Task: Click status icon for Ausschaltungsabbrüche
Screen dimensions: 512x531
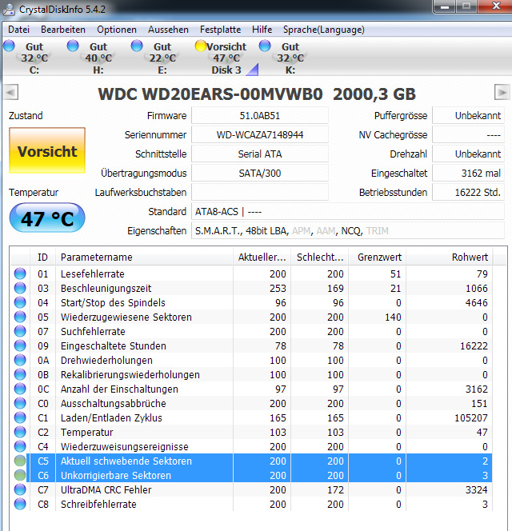Action: (20, 403)
